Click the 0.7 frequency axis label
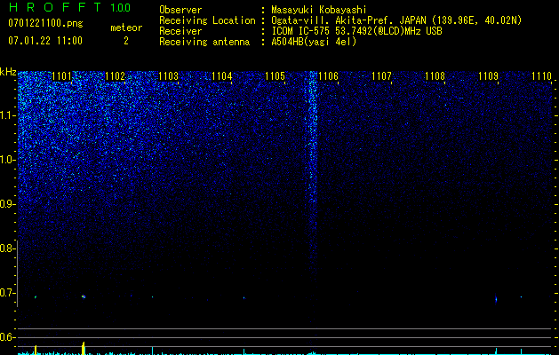The height and width of the screenshot is (355, 559). [7, 293]
